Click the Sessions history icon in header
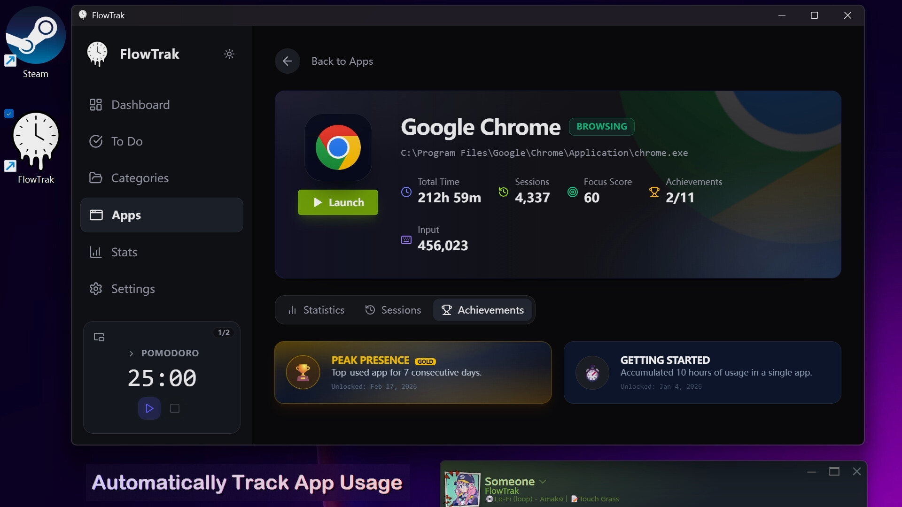The image size is (902, 507). click(503, 192)
